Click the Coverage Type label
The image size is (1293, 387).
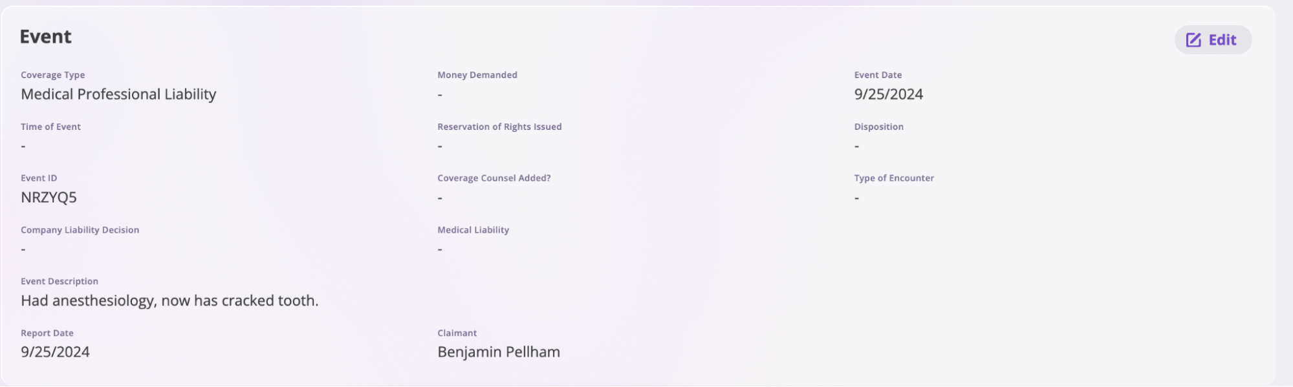[53, 75]
